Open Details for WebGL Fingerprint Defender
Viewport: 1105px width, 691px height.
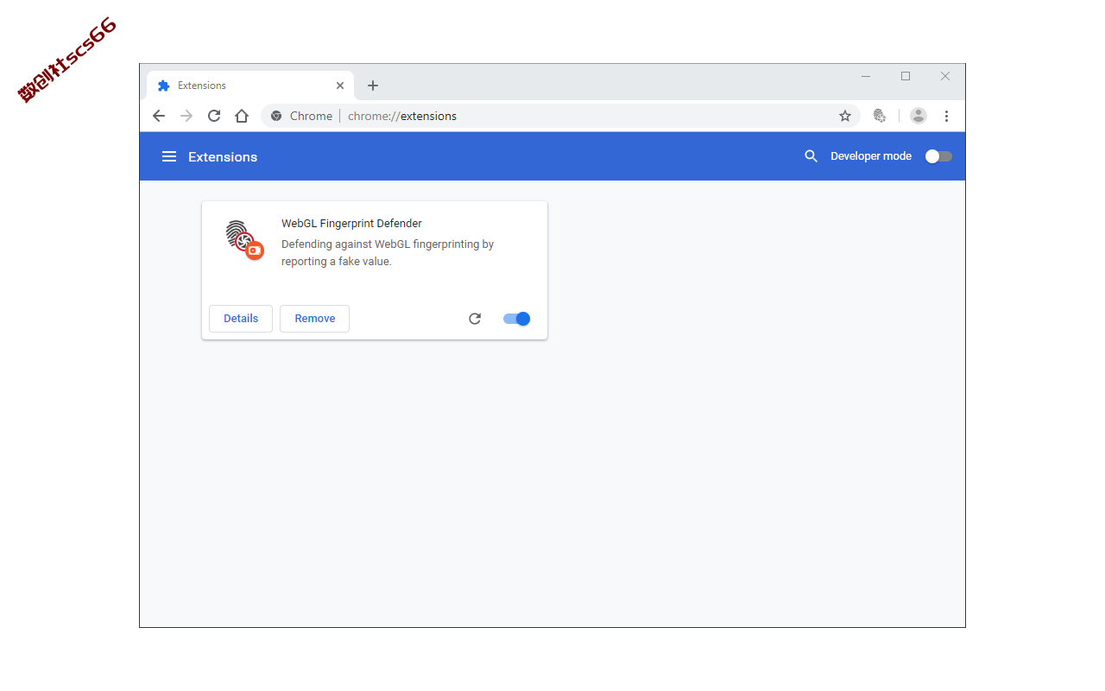click(241, 319)
